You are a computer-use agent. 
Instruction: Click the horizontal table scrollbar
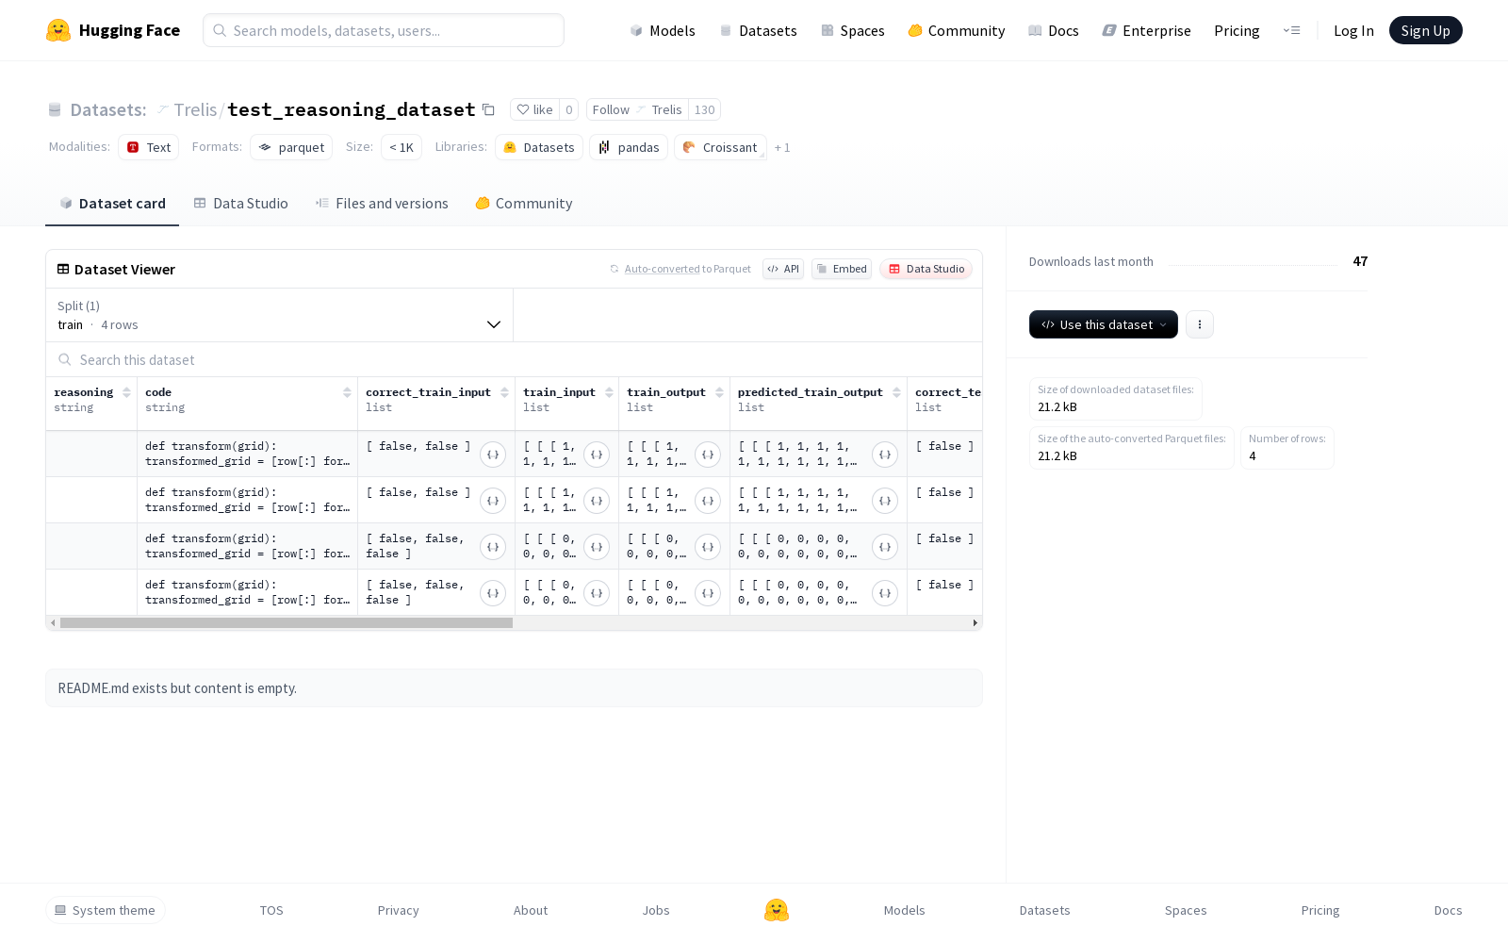coord(287,623)
